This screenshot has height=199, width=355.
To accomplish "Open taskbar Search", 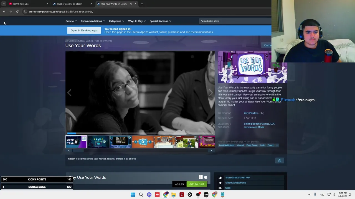I will (x=141, y=195).
